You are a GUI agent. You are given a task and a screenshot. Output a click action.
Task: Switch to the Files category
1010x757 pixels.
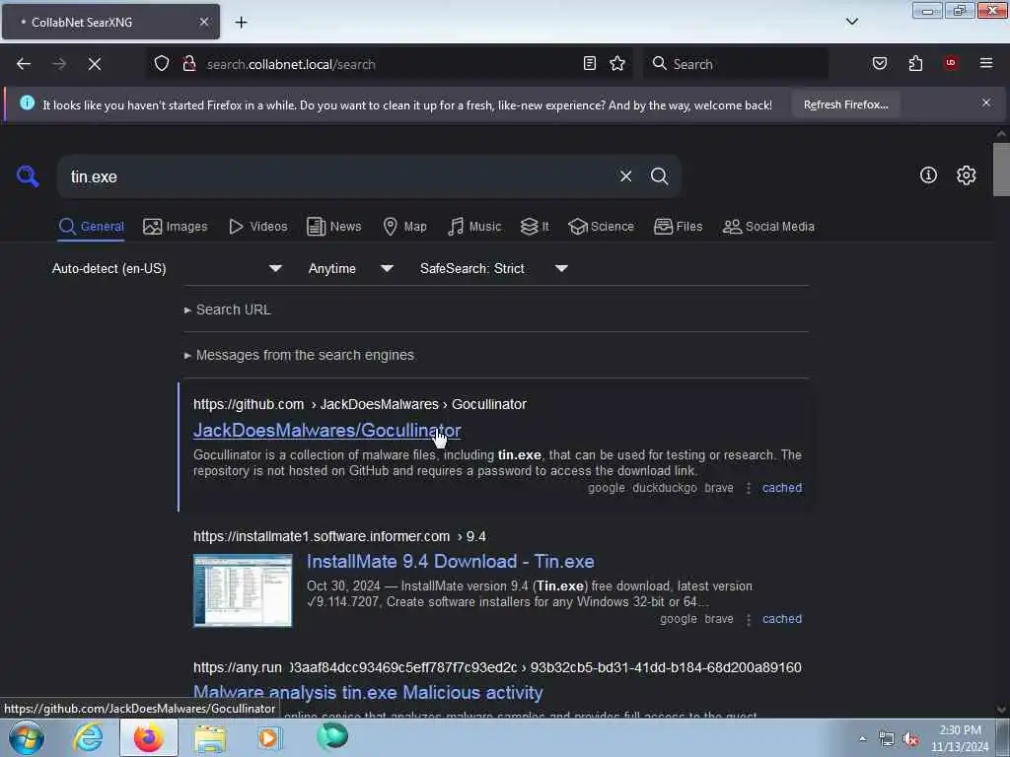678,227
